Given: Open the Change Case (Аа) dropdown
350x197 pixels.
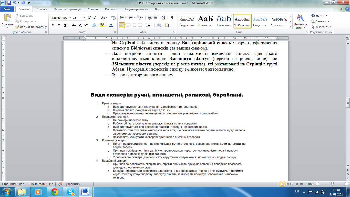Looking at the screenshot, I should [104, 18].
